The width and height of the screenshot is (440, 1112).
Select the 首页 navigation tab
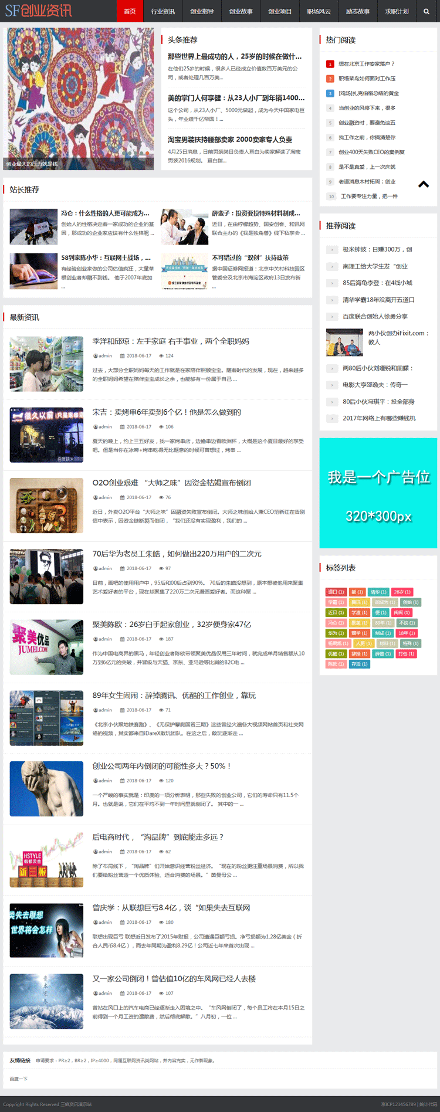pyautogui.click(x=130, y=11)
